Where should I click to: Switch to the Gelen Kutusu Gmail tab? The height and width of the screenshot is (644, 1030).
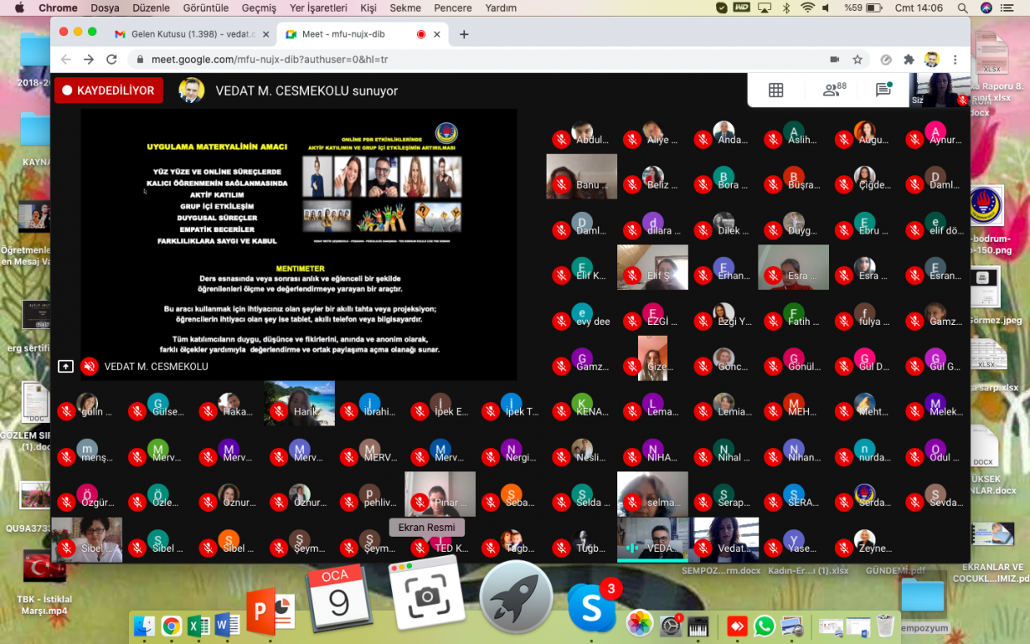(192, 34)
